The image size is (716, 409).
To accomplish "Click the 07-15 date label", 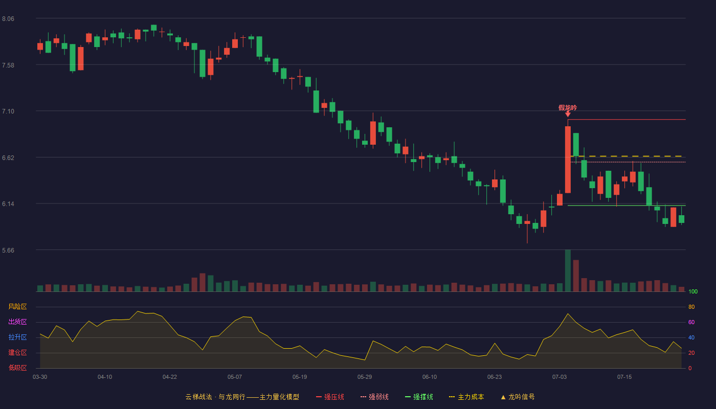I will click(x=624, y=377).
